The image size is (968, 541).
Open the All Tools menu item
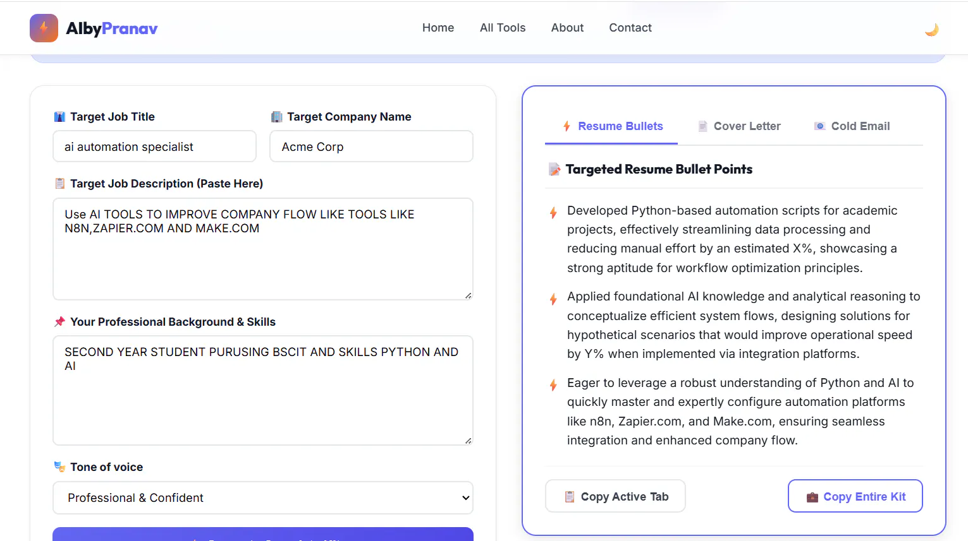(503, 28)
